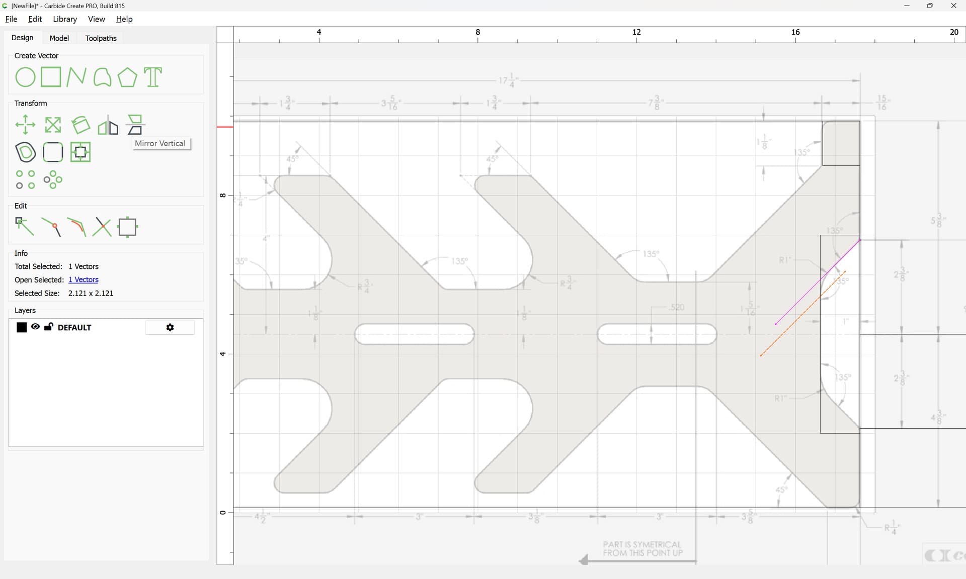Screen dimensions: 966x579
Task: Click the Mirror Vertical icon
Action: [x=135, y=125]
